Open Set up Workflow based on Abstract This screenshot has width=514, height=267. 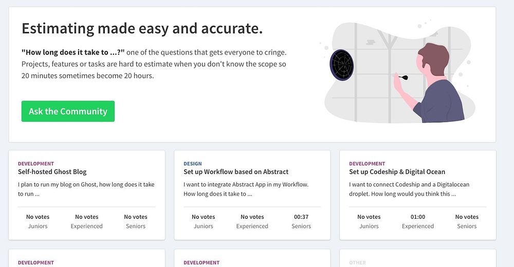click(236, 172)
